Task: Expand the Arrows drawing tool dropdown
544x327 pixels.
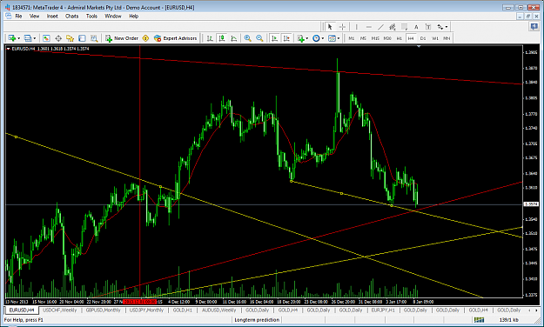Action: (x=447, y=27)
